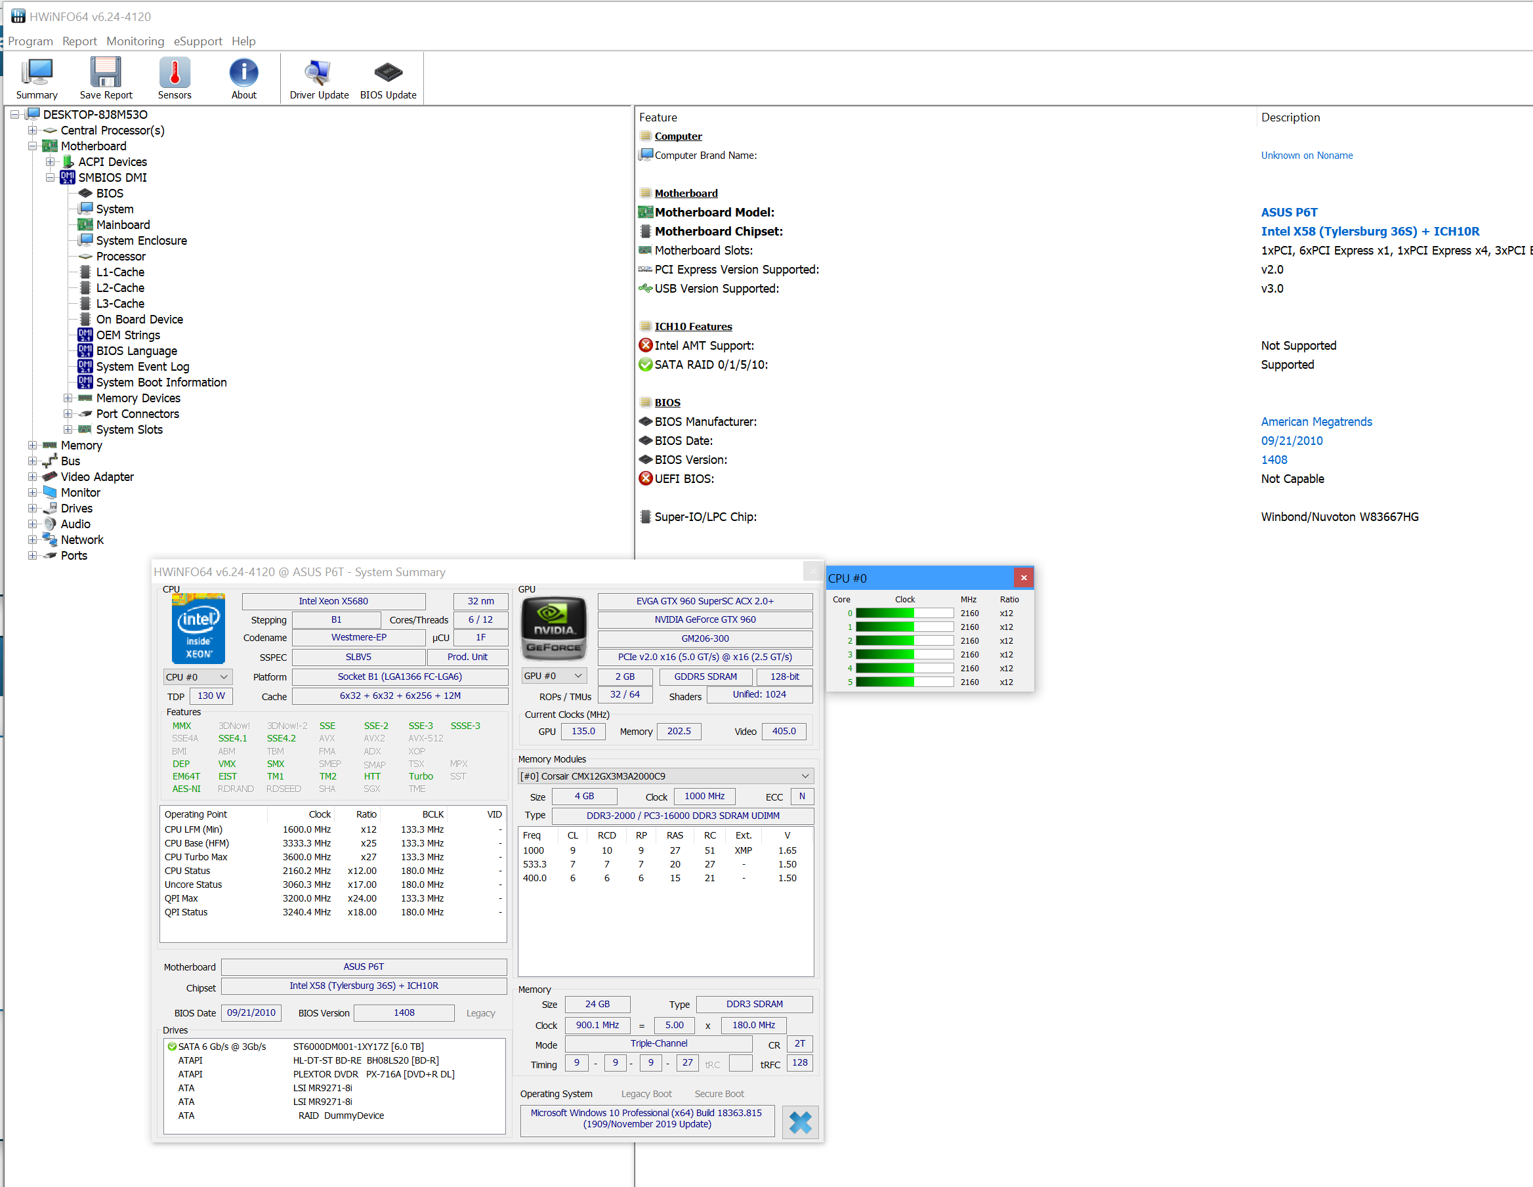Click blue X close icon in summary
Screen dimensions: 1533x1187
point(800,1122)
